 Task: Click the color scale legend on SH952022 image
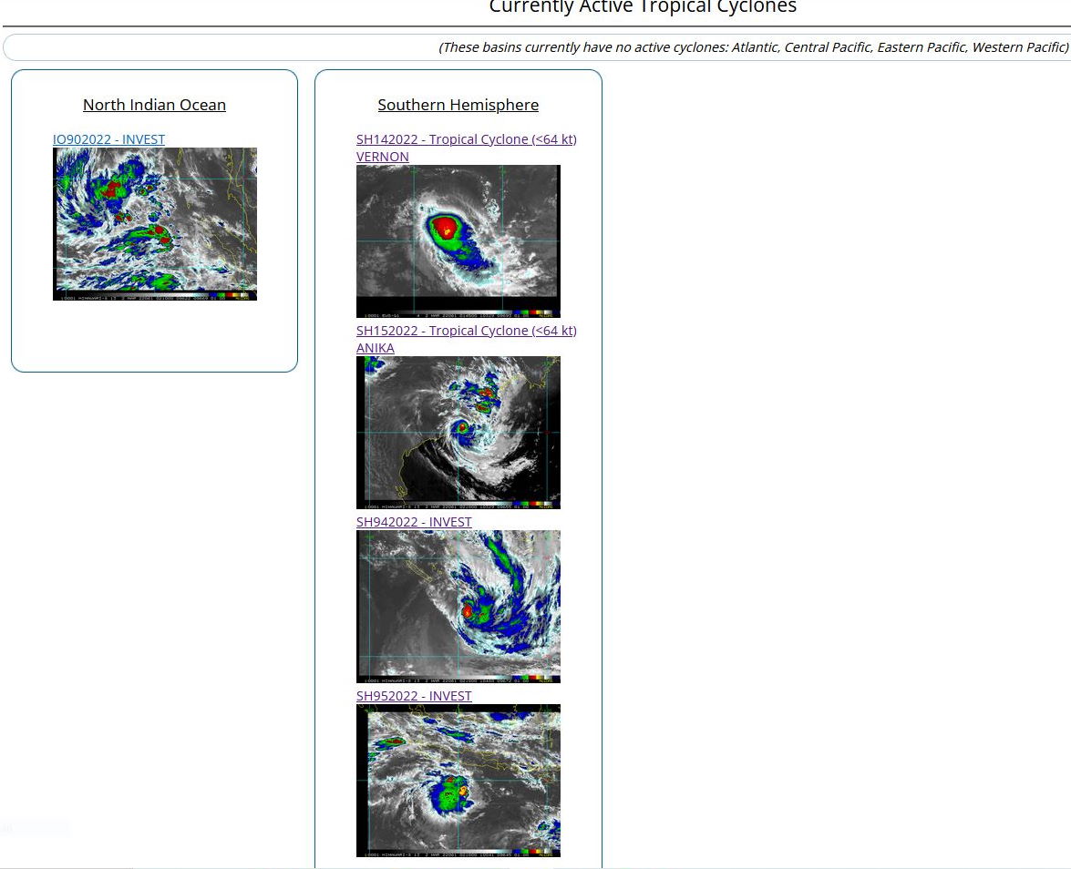pyautogui.click(x=531, y=854)
